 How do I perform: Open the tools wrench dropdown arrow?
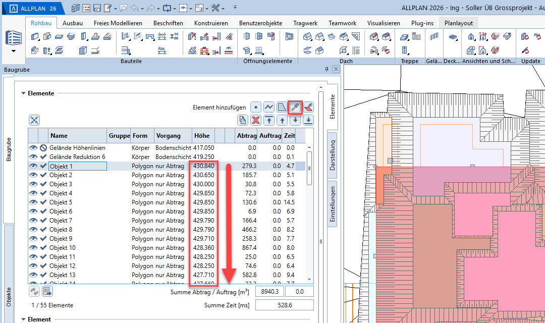click(223, 8)
